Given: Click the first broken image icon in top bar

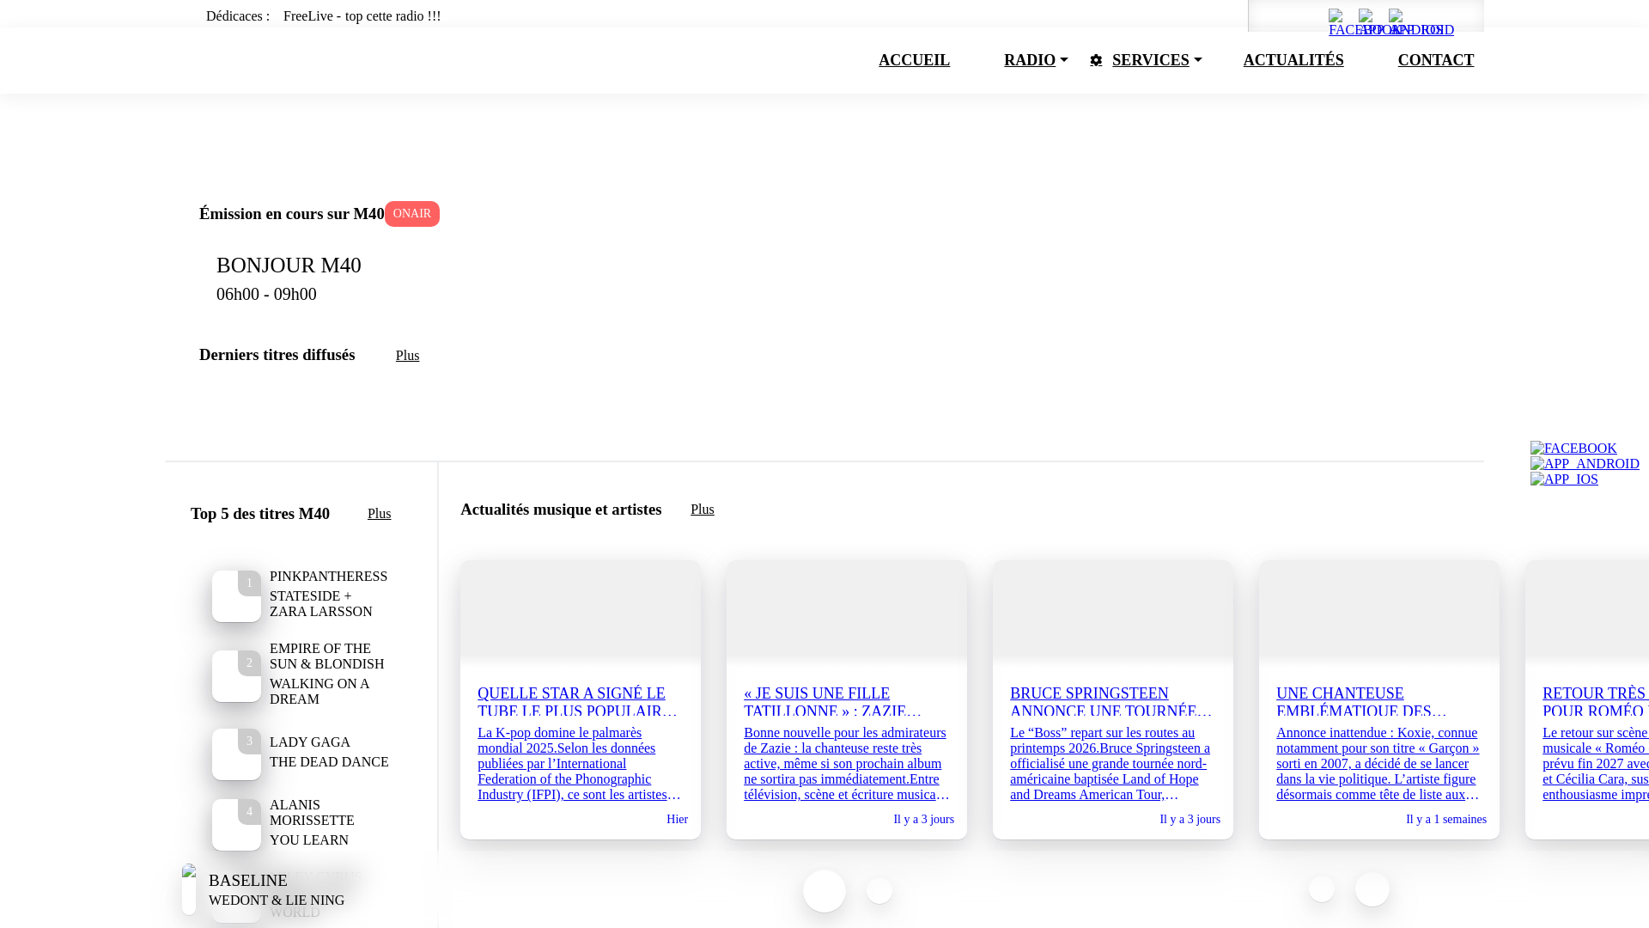Looking at the screenshot, I should click(1336, 17).
